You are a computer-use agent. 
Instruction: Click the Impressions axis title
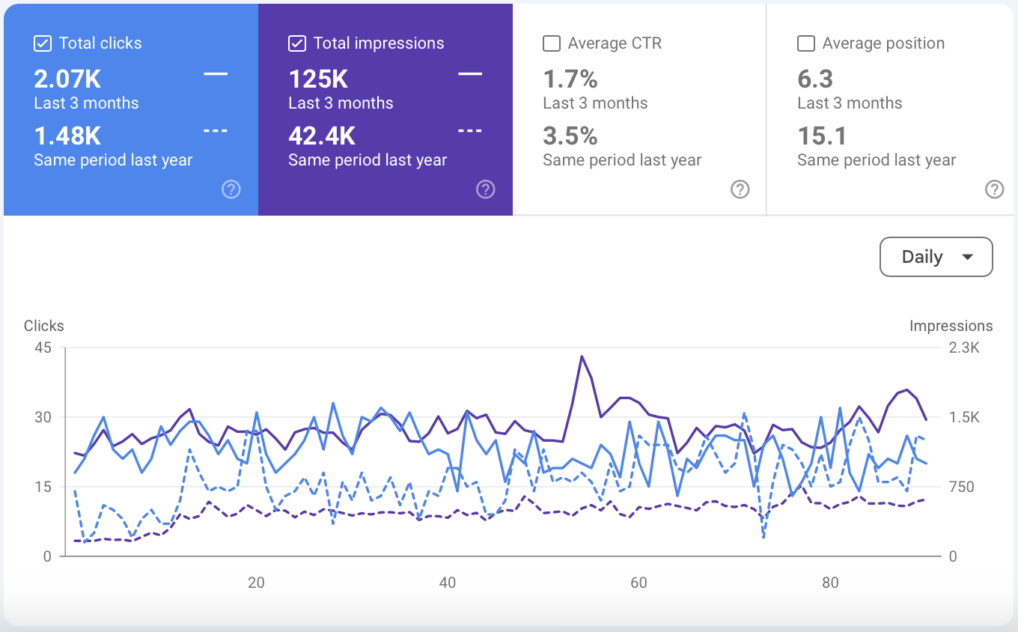(951, 326)
